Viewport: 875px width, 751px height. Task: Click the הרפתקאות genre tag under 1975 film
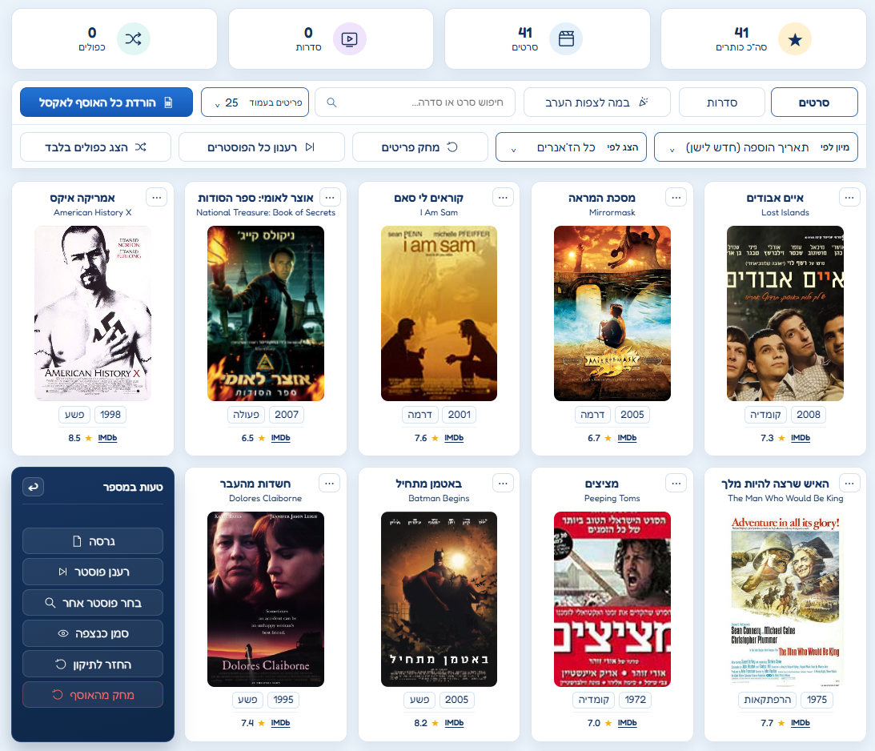click(x=767, y=700)
